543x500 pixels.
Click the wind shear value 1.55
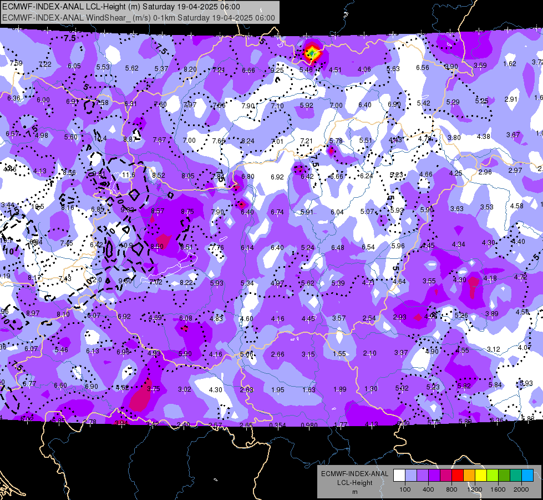[x=339, y=353]
